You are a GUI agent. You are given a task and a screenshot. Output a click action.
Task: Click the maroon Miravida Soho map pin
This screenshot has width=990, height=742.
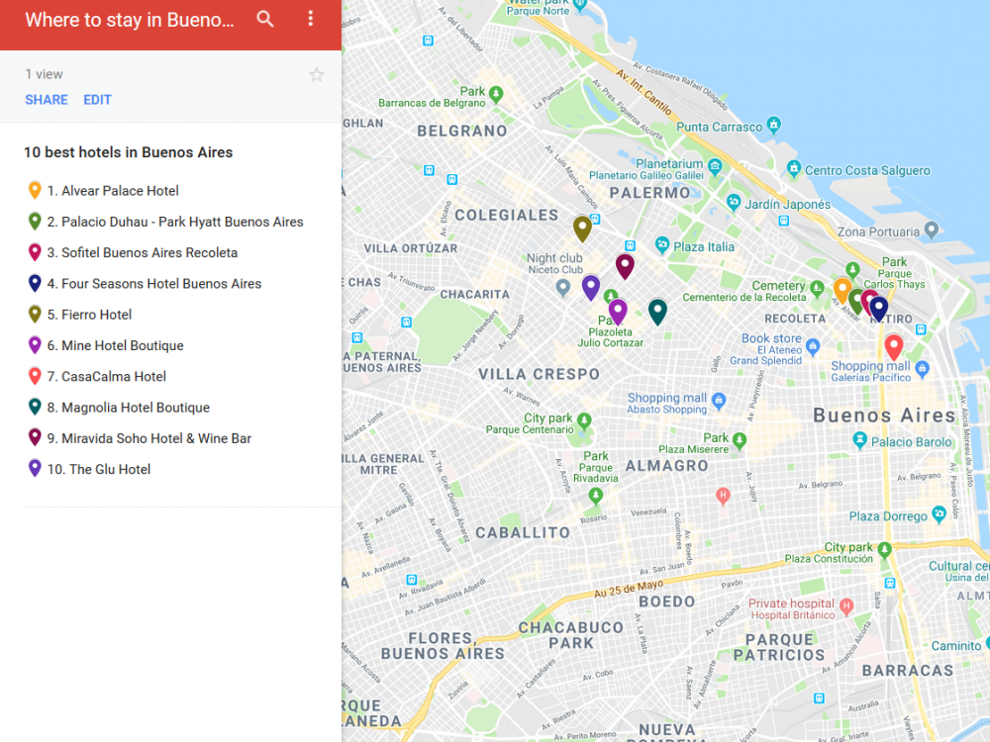[625, 265]
